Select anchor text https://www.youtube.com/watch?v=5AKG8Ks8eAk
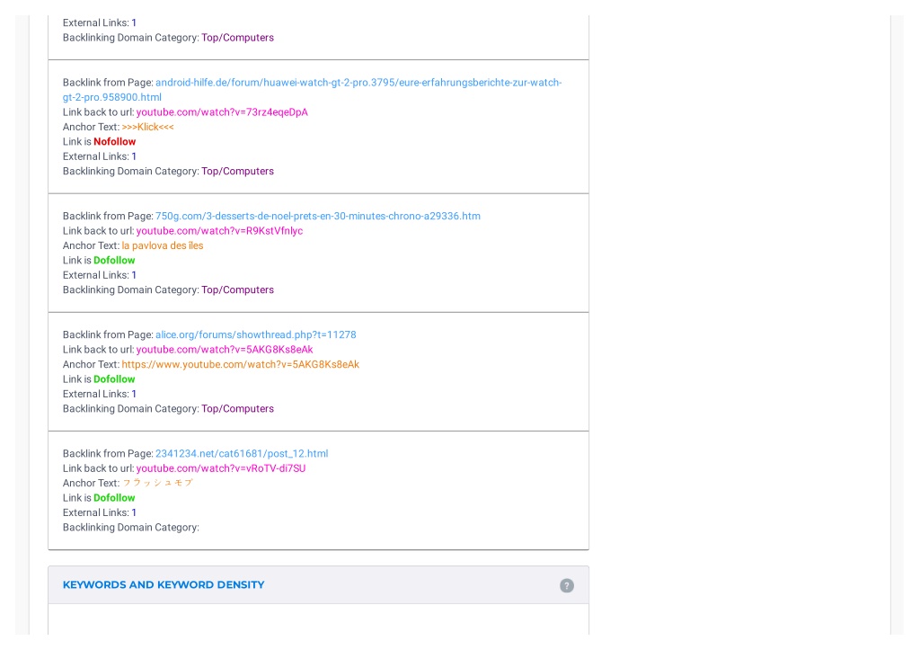This screenshot has width=920, height=650. [x=241, y=364]
